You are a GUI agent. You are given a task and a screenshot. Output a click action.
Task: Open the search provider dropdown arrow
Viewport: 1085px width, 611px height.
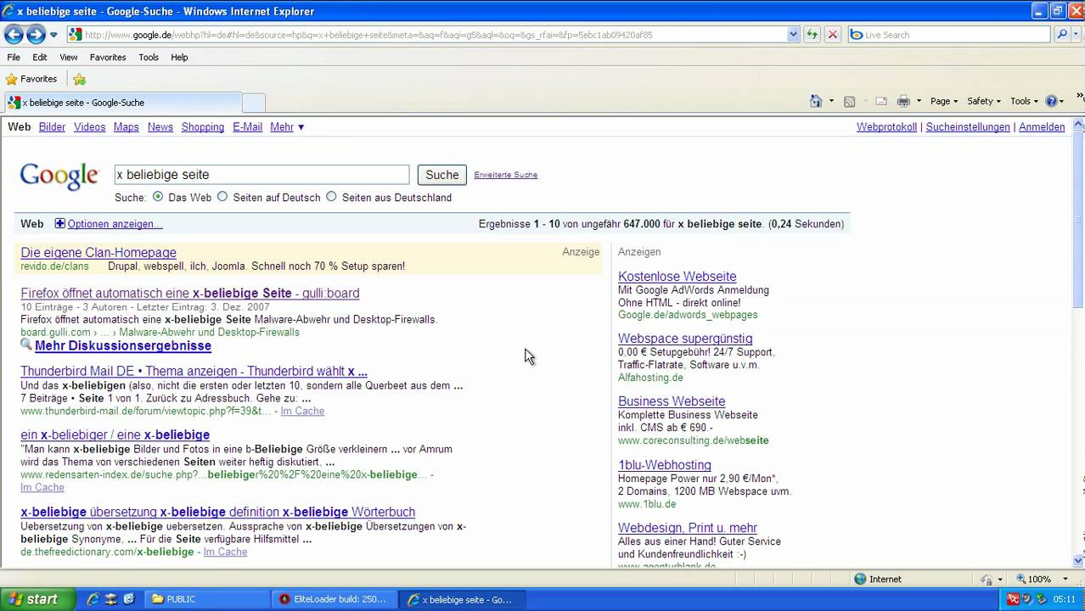pyautogui.click(x=1076, y=35)
